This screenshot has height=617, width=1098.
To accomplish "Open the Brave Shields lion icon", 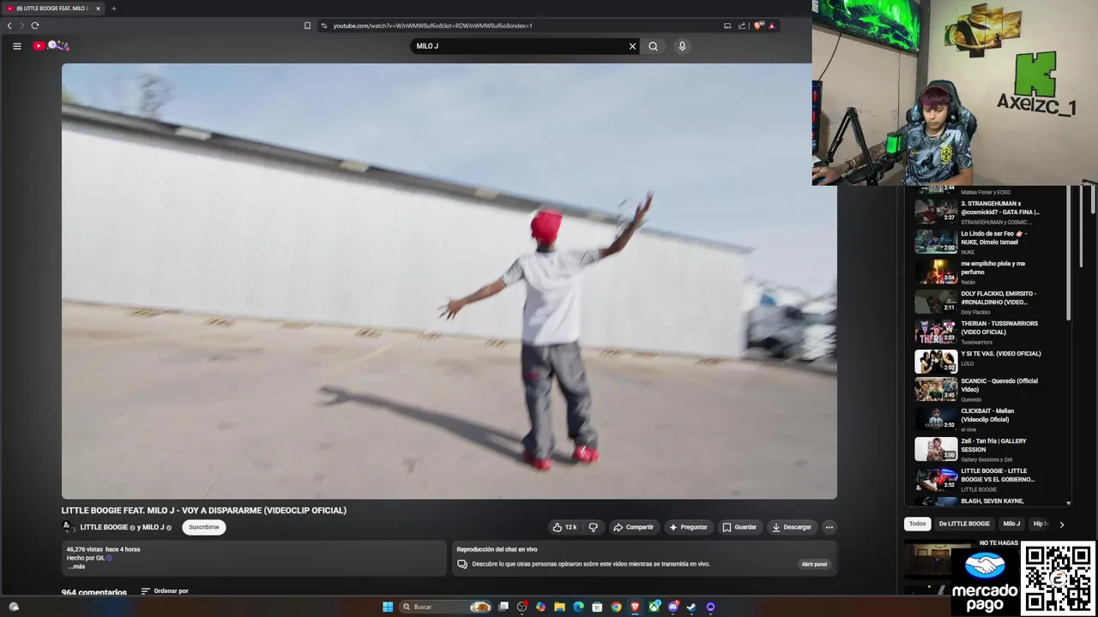I will 758,26.
